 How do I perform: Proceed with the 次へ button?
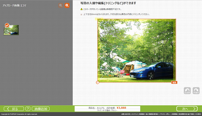pyautogui.click(x=187, y=109)
